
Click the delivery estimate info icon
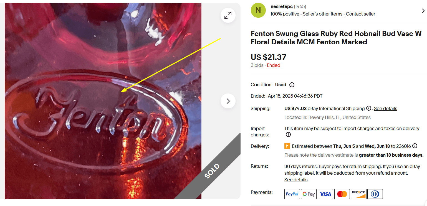pos(415,146)
